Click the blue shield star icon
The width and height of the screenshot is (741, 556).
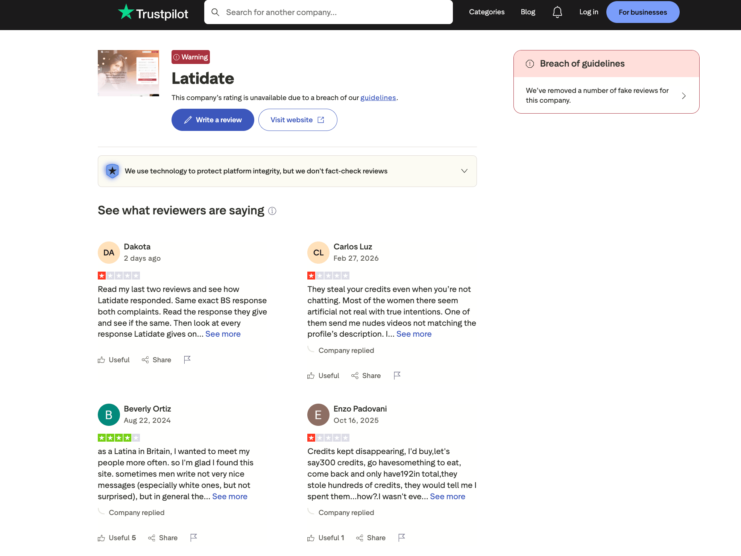[112, 171]
